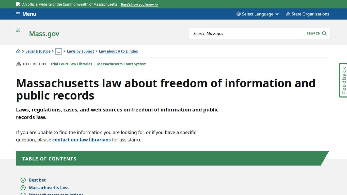Open the Select Language dropdown
The width and height of the screenshot is (347, 195).
pyautogui.click(x=258, y=14)
